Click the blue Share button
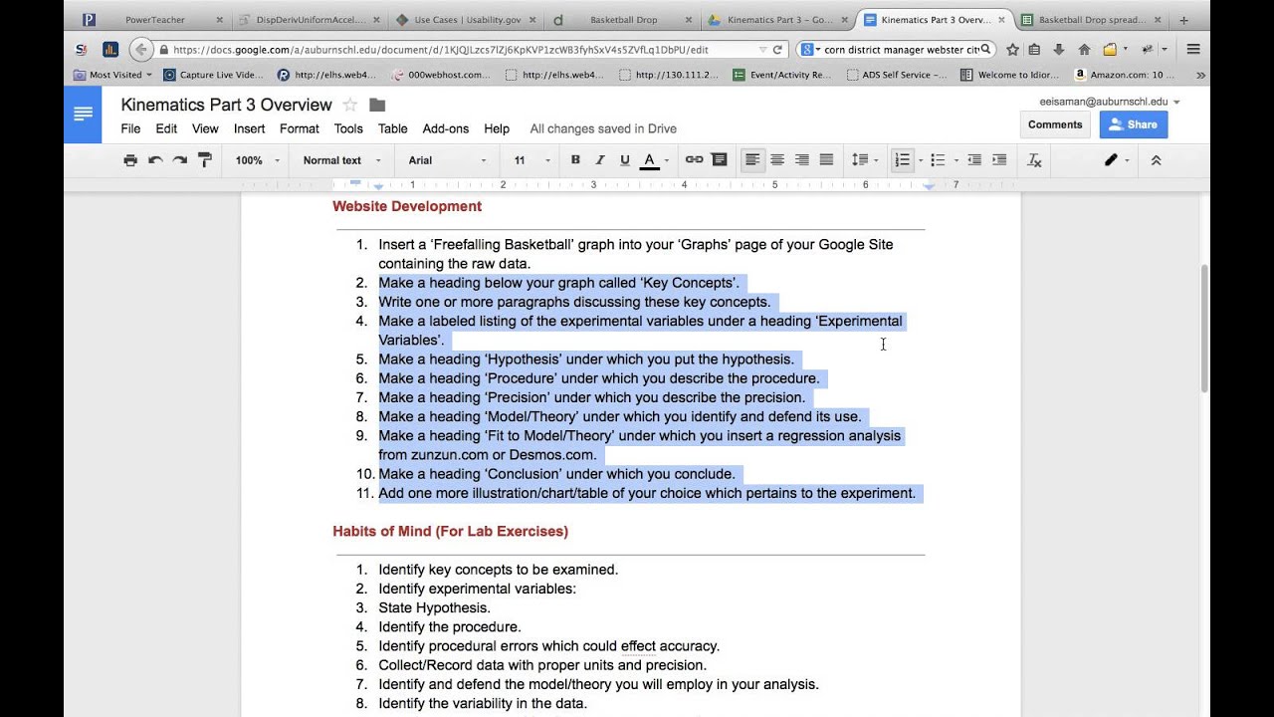Screen dimensions: 1274x717 (x=1134, y=124)
